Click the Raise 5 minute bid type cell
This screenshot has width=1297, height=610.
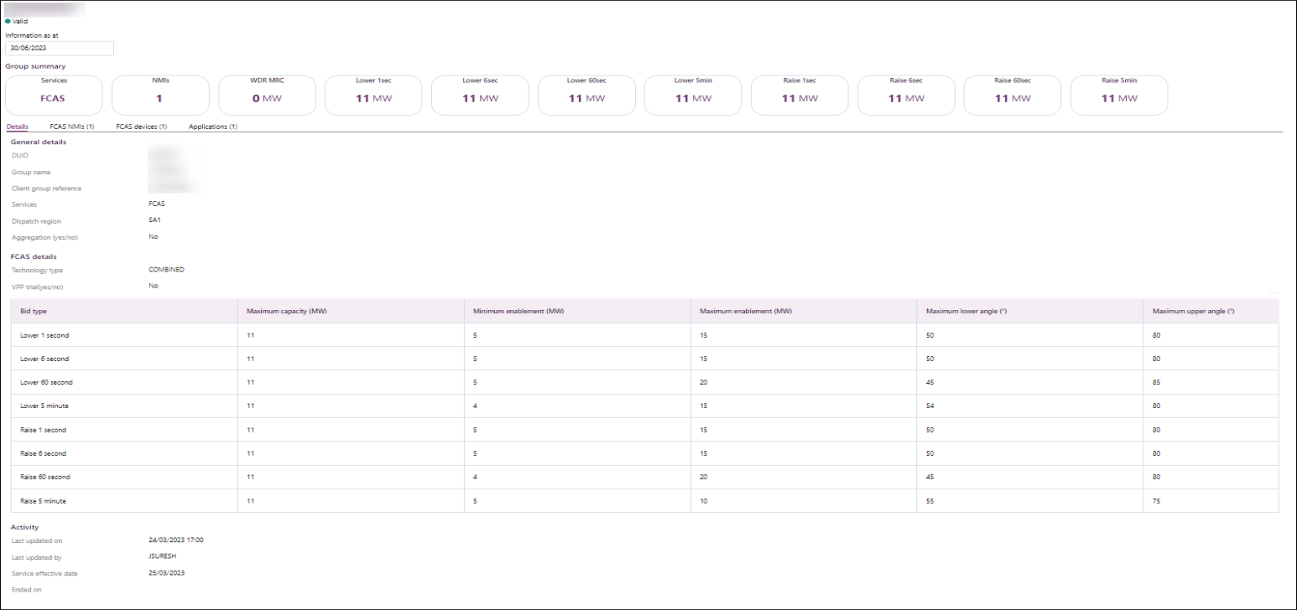point(44,500)
